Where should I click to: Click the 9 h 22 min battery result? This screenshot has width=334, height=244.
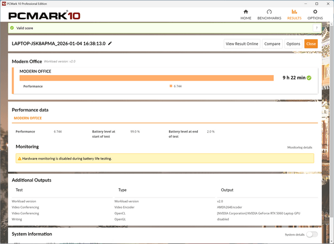point(294,78)
